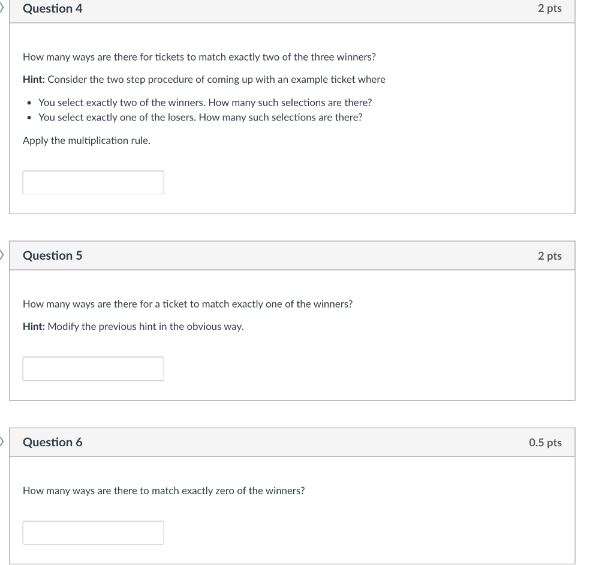Select the Question 6 heading
The width and height of the screenshot is (614, 565).
(53, 442)
